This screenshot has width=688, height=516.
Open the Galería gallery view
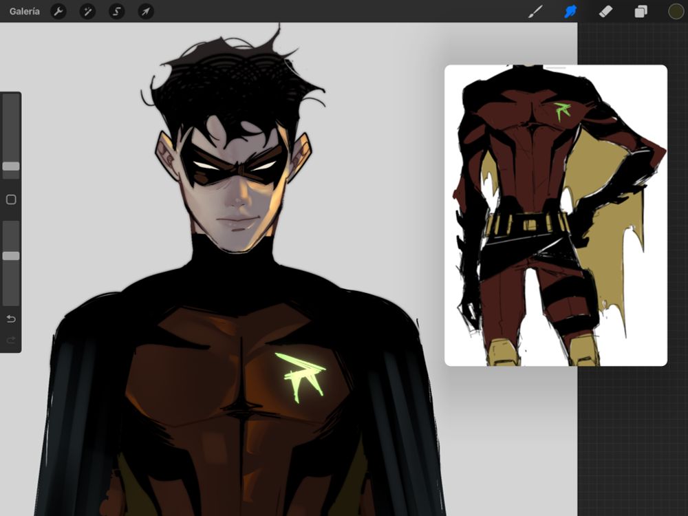25,12
